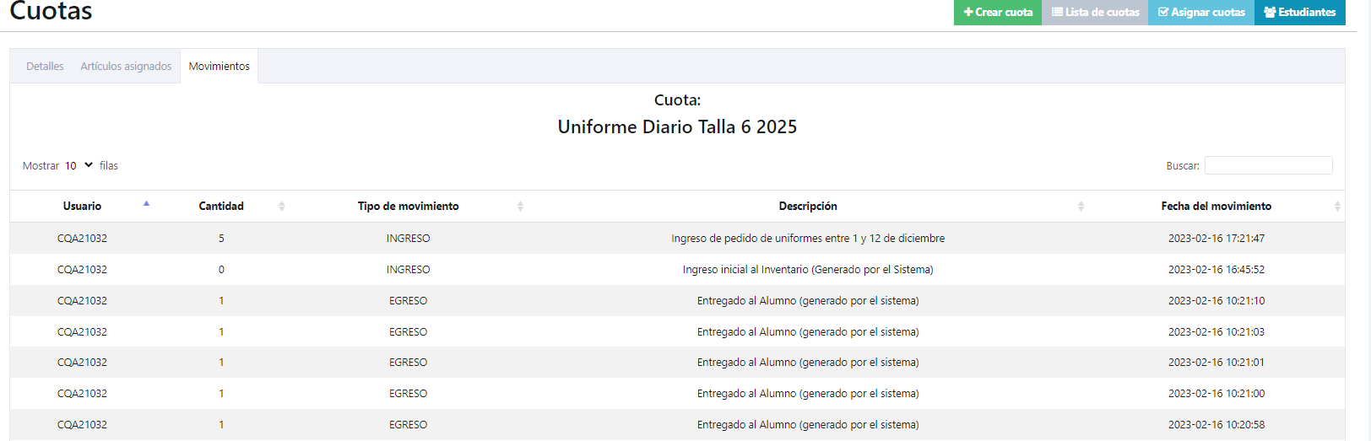Click sort arrows beside Tipo de movimiento
The width and height of the screenshot is (1371, 441).
(x=520, y=206)
